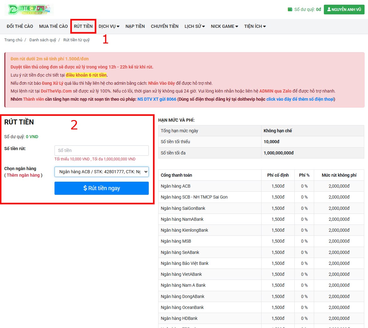Open the NGUYỄN ANH VŨ account button
The height and width of the screenshot is (328, 368).
pos(344,9)
